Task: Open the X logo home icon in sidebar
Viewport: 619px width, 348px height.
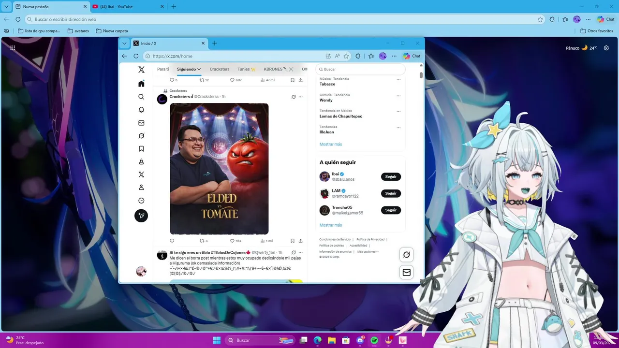Action: point(141,70)
